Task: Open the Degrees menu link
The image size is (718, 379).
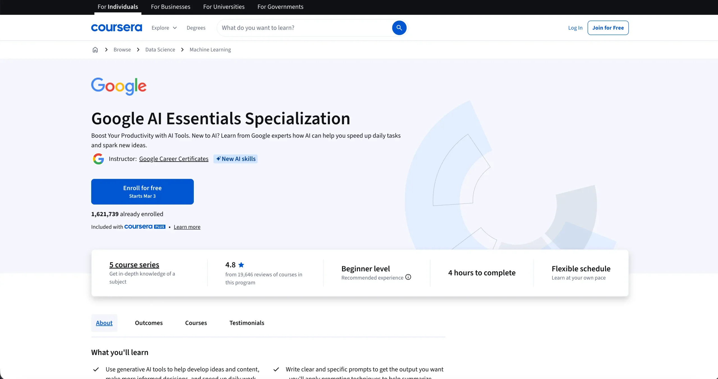Action: coord(196,28)
